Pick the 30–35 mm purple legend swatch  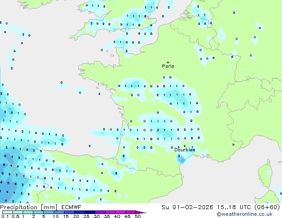click(x=100, y=212)
